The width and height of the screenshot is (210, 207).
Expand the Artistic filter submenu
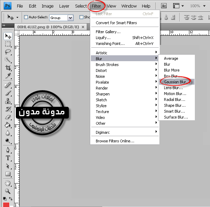coord(125,53)
